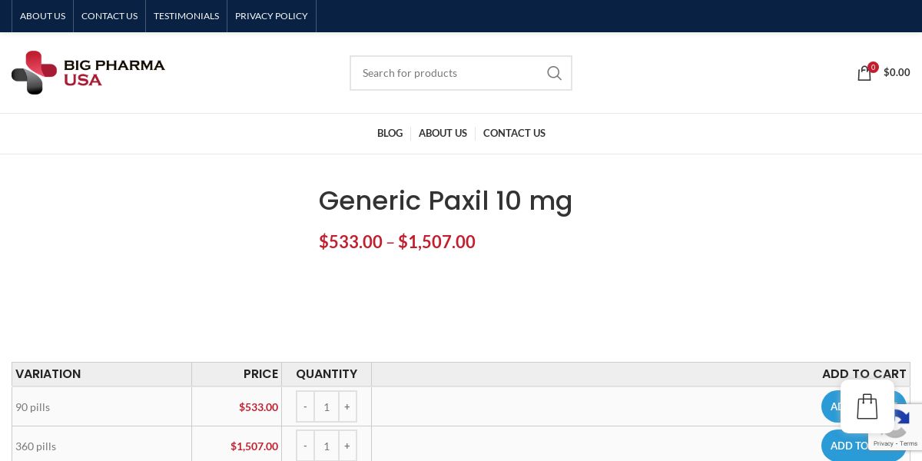This screenshot has width=922, height=461.
Task: Select Contact Us in main navigation
Action: tap(514, 133)
